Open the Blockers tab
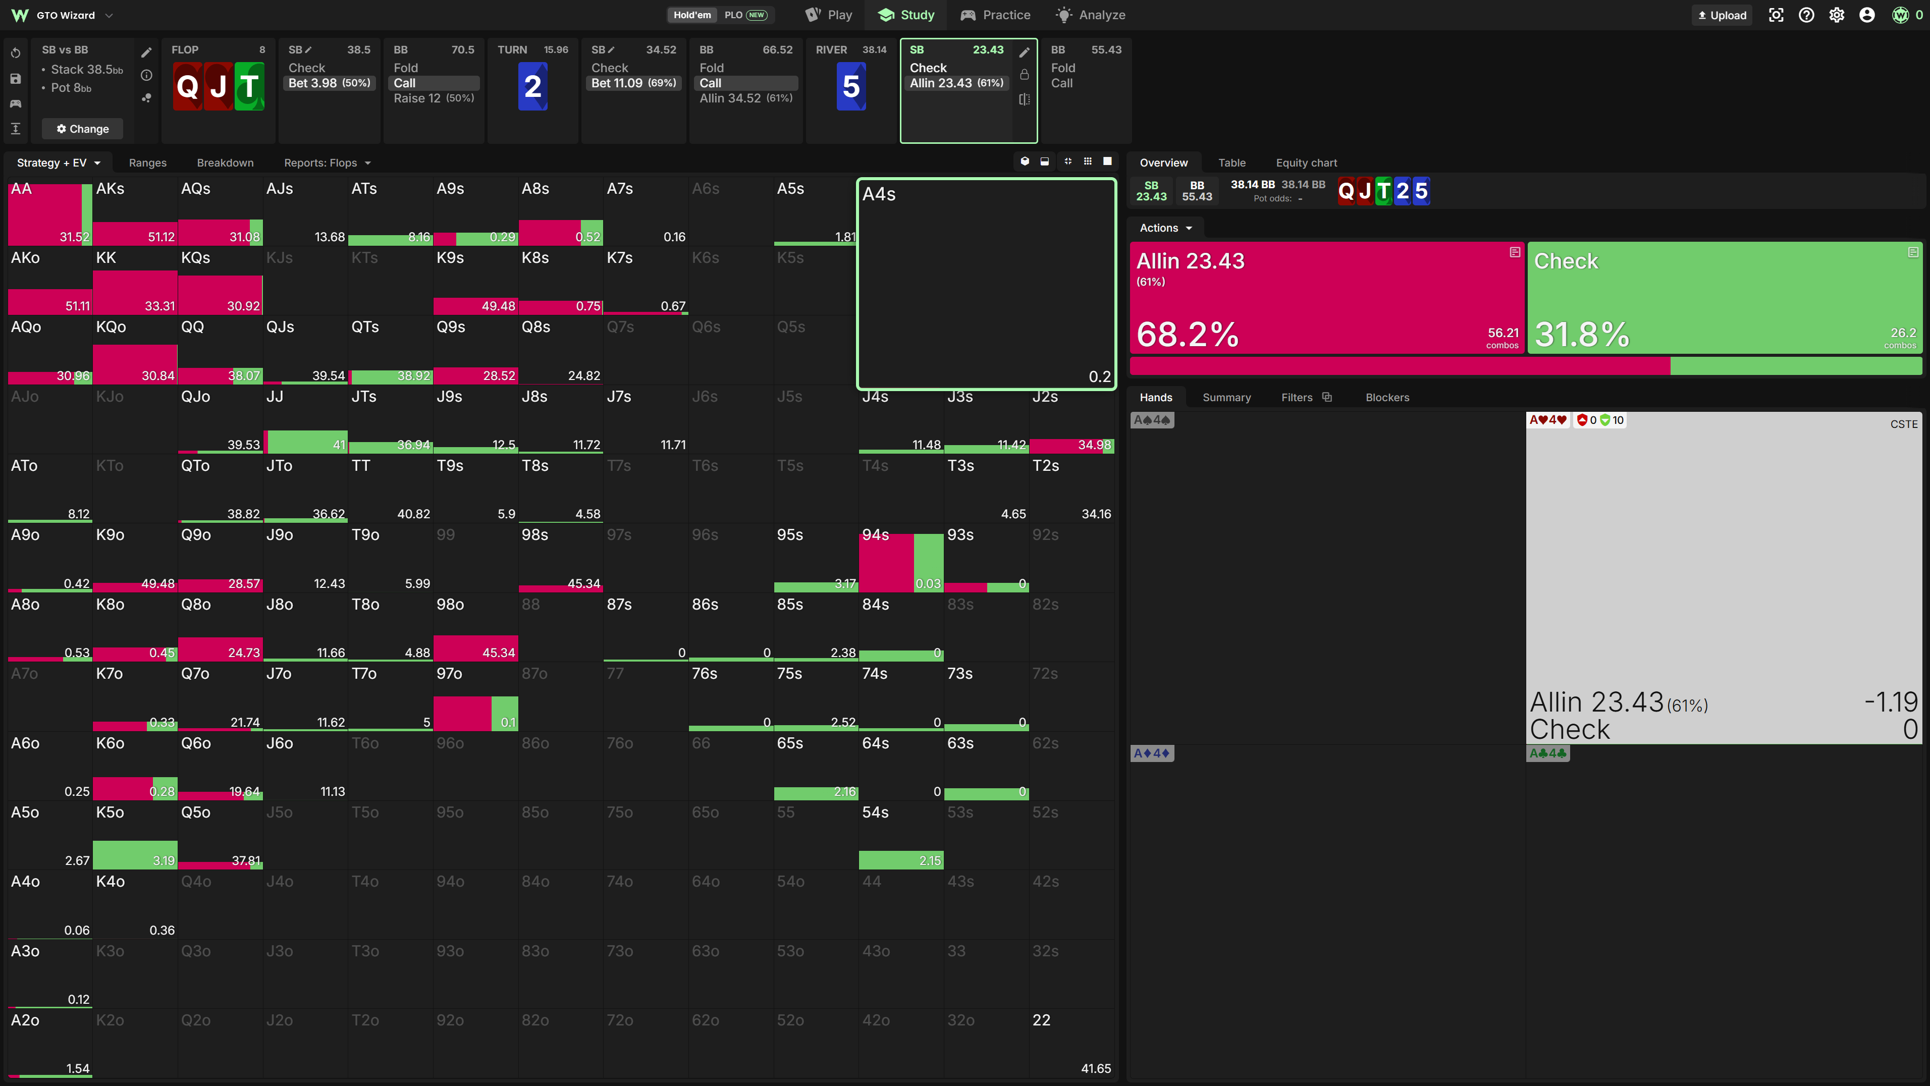The height and width of the screenshot is (1086, 1930). tap(1387, 397)
